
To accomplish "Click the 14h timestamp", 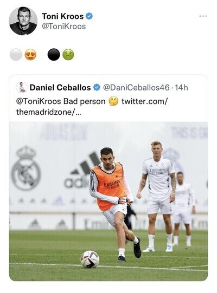I will (181, 87).
